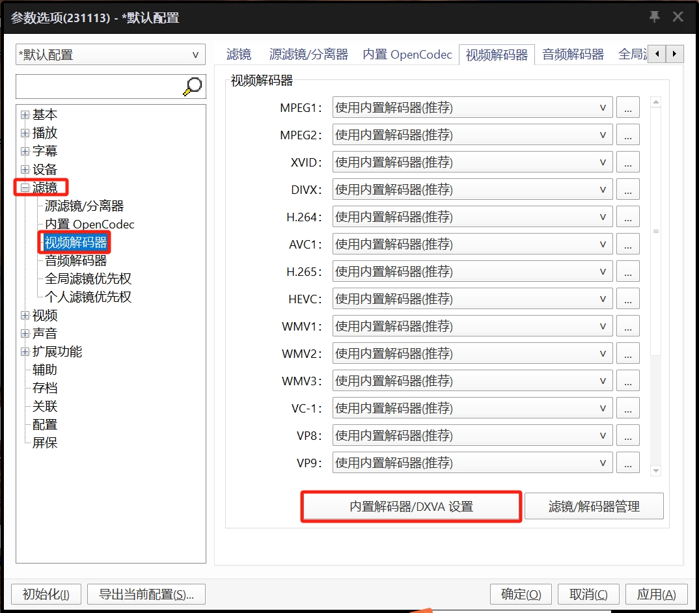Viewport: 699px width, 613px height.
Task: Expand the 扩展功能 tree node
Action: point(25,352)
